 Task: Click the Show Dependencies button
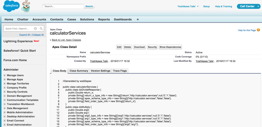(170, 47)
